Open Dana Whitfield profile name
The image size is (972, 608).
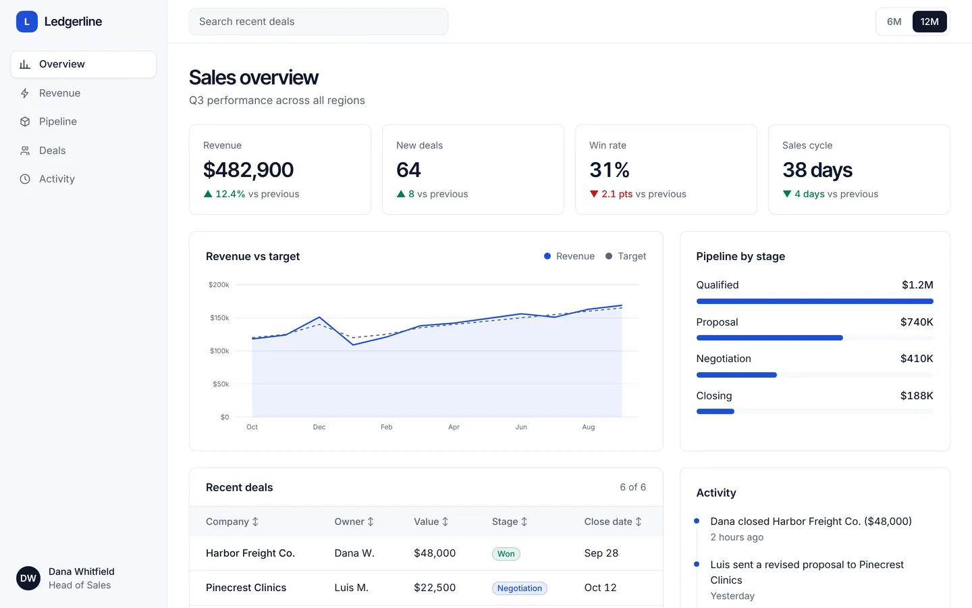point(82,572)
